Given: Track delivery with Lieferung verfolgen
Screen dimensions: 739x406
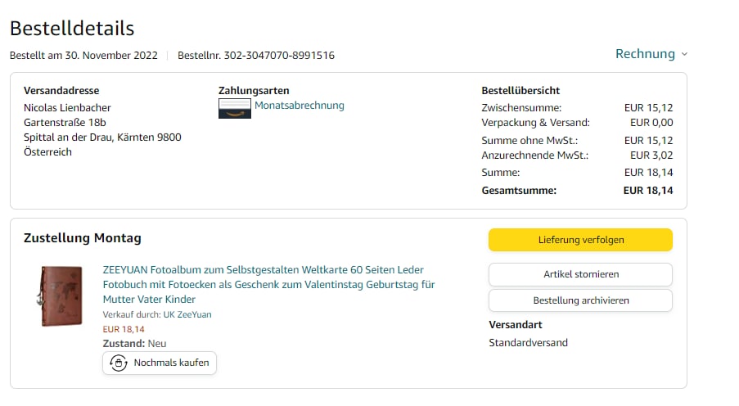Looking at the screenshot, I should pos(581,240).
